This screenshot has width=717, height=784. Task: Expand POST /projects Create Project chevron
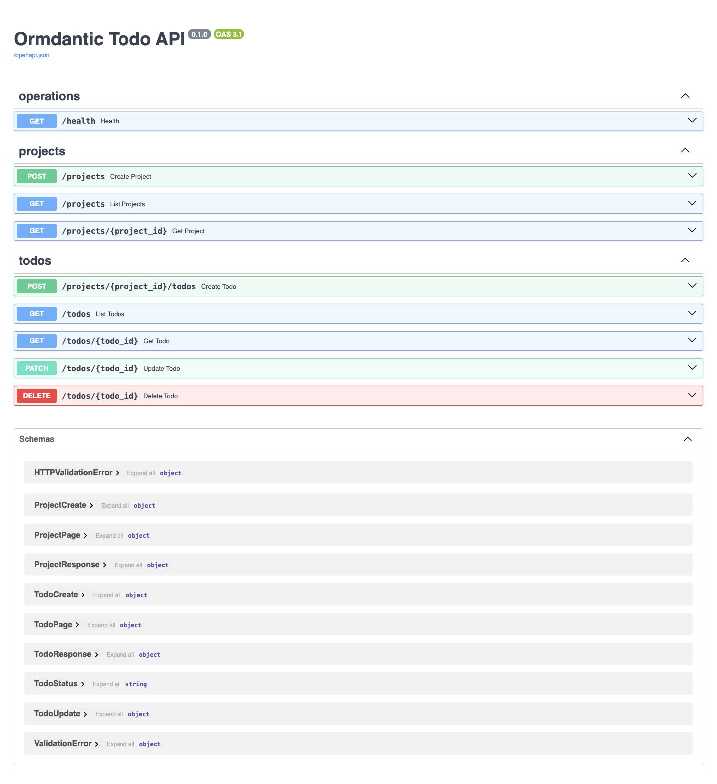[x=692, y=176]
